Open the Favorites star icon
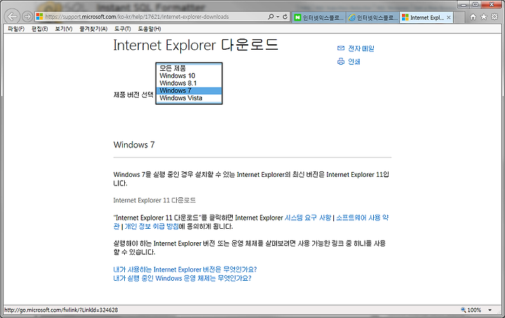Viewport: 505px width, 318px height. [483, 17]
